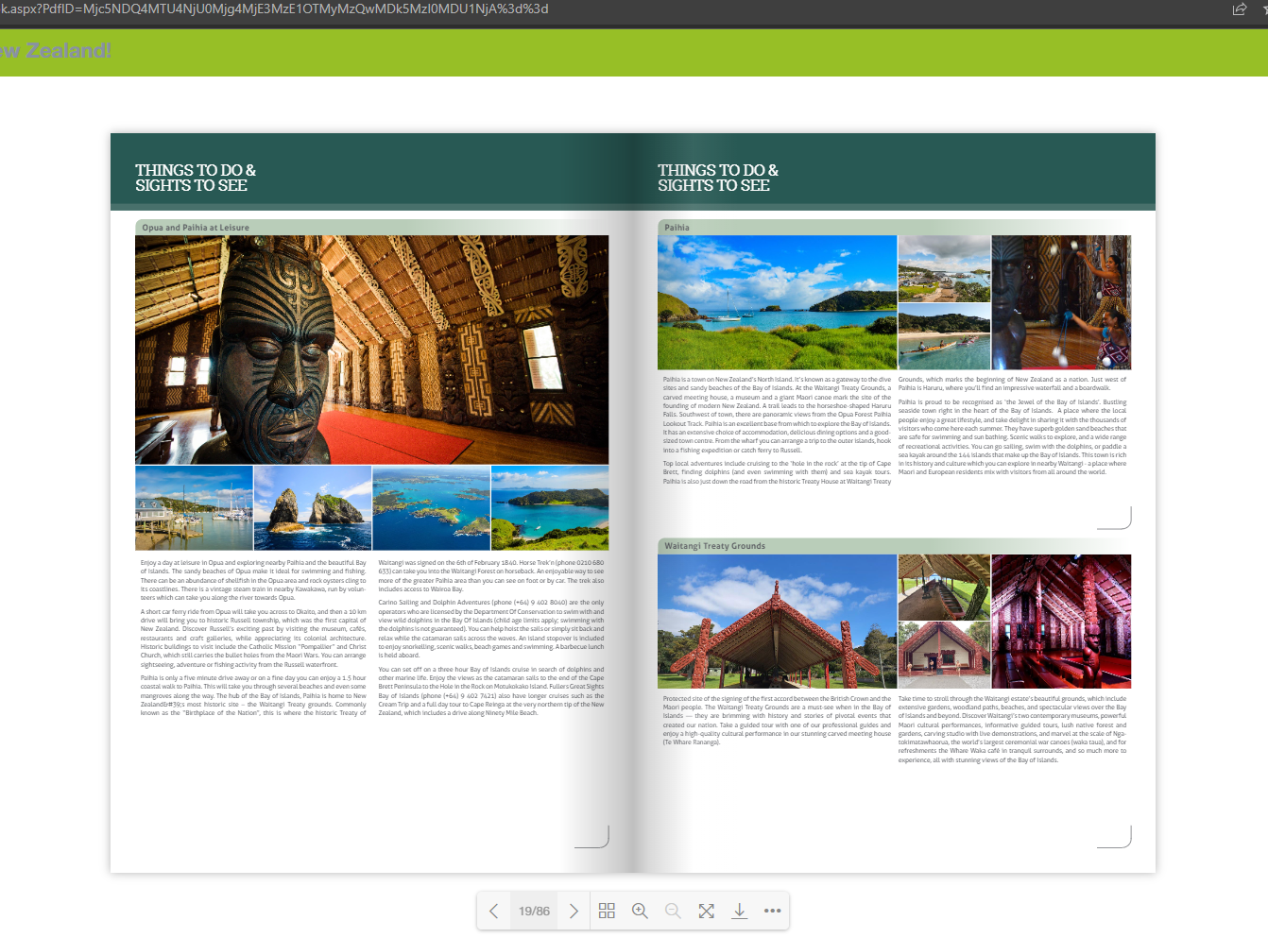Select the Waitangi Treaty Grounds main photo
The height and width of the screenshot is (938, 1268).
pyautogui.click(x=777, y=621)
